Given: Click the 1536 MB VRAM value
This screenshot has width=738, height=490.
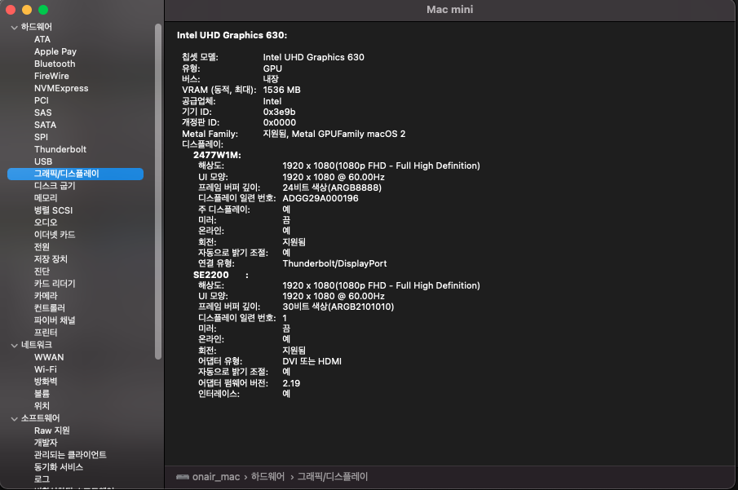Looking at the screenshot, I should click(281, 90).
